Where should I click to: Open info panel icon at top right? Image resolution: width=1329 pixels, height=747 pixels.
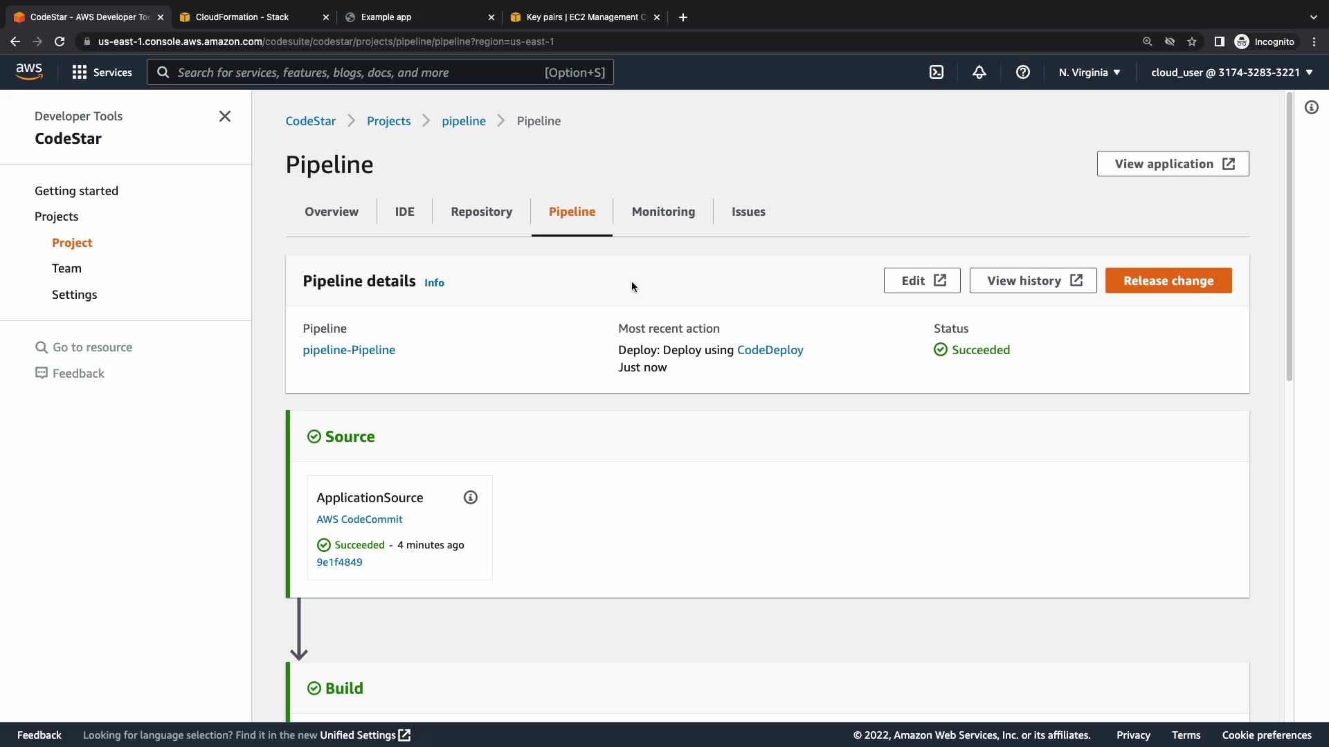1312,107
